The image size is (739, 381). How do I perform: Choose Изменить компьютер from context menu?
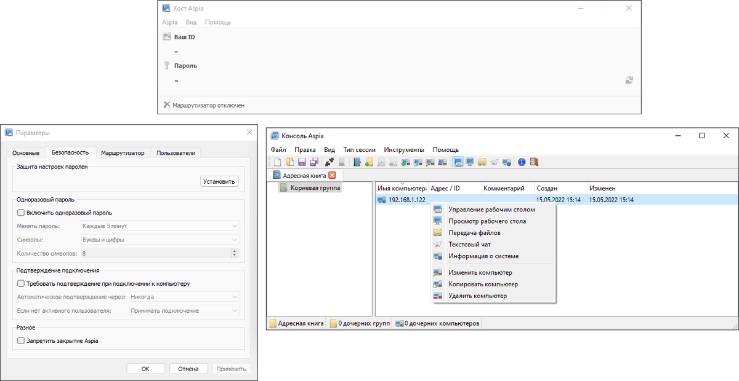pos(493,272)
